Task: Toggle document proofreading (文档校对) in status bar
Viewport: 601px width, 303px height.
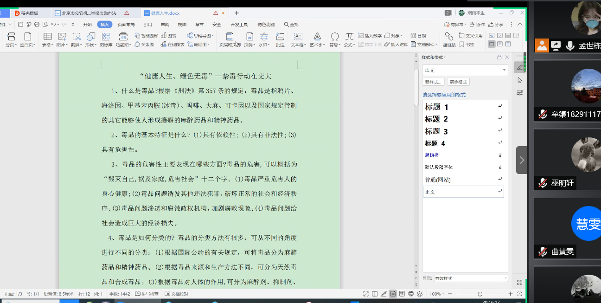Action: (177, 294)
